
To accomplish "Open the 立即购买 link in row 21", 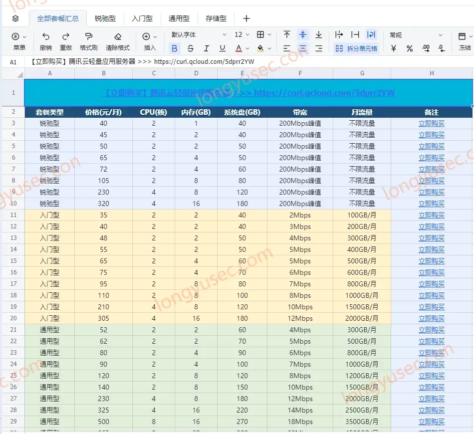I will click(432, 330).
